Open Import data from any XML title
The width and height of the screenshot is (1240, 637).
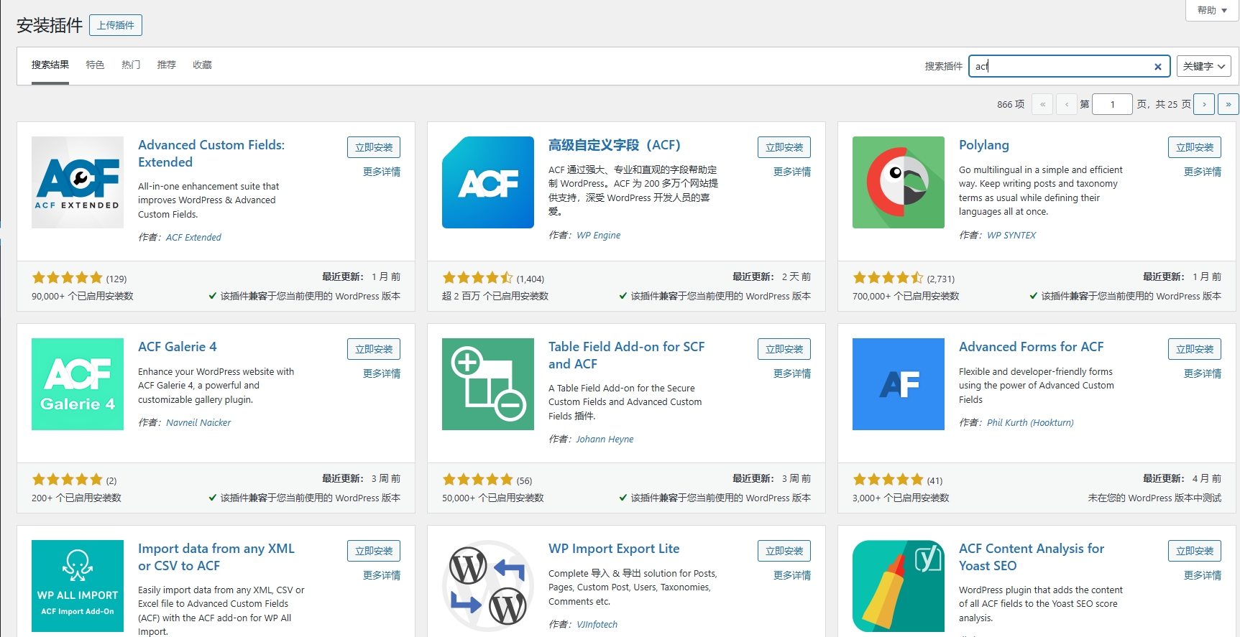216,557
